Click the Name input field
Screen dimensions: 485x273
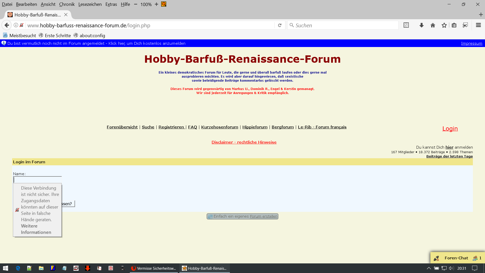click(37, 180)
